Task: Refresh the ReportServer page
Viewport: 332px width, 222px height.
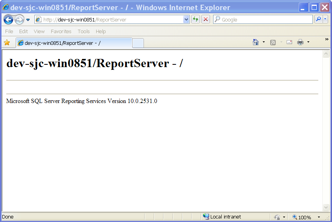Action: pyautogui.click(x=195, y=20)
